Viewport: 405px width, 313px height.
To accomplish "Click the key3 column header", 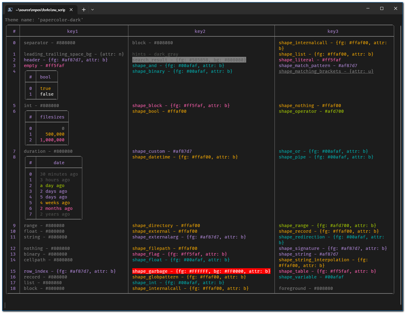I will [x=333, y=31].
